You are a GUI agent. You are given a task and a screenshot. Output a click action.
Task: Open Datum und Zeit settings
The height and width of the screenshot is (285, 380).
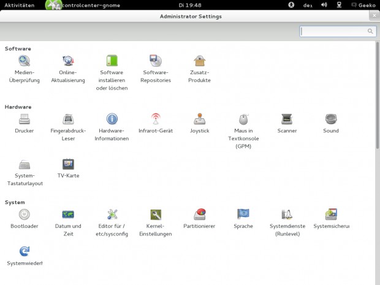tap(68, 222)
